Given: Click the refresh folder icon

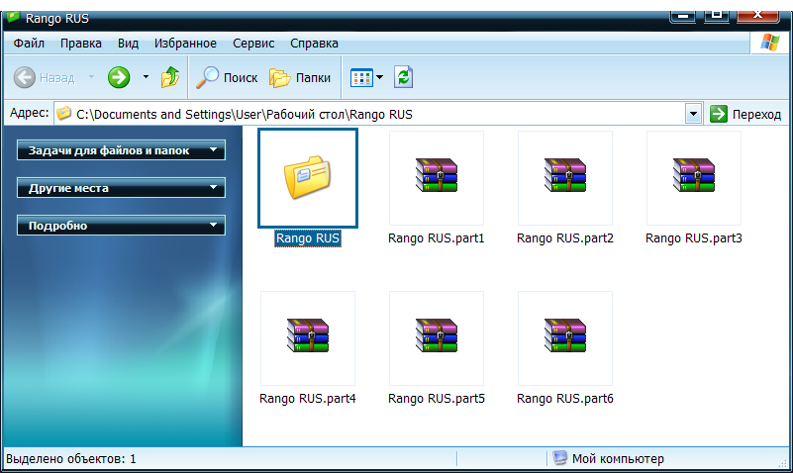Looking at the screenshot, I should (x=403, y=77).
